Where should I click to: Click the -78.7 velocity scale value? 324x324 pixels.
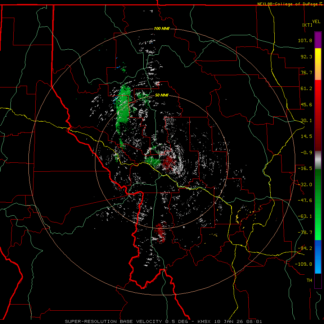305,233
